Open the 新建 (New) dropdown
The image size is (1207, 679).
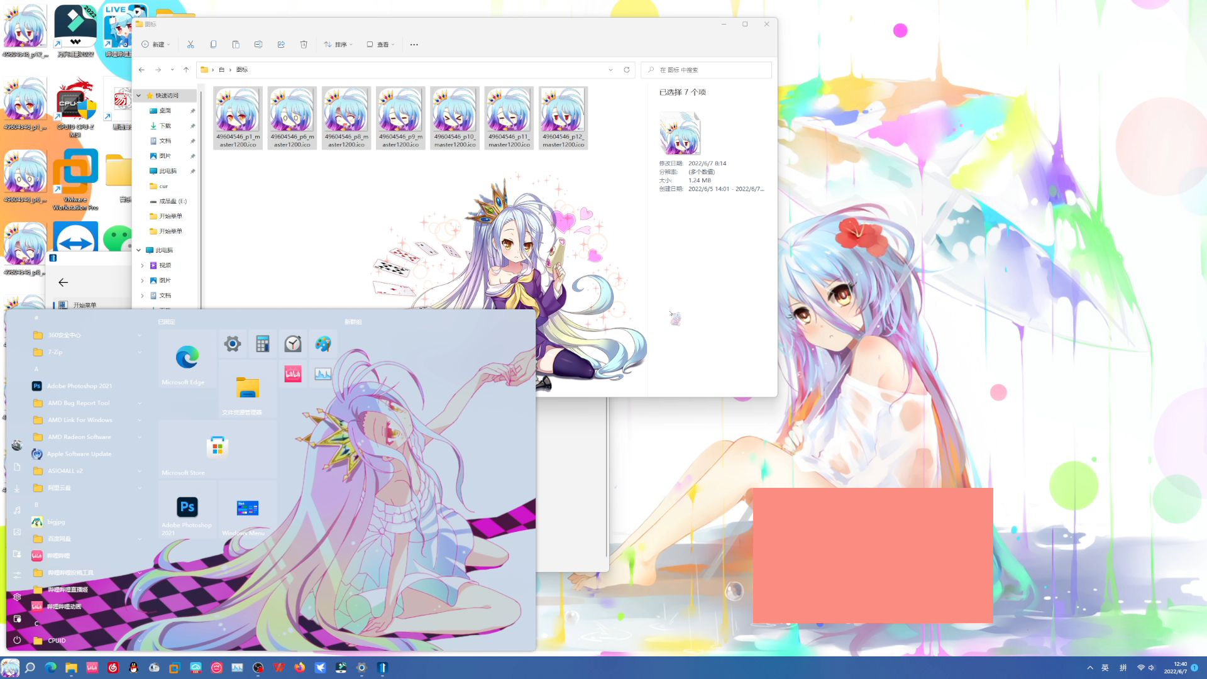pyautogui.click(x=156, y=45)
